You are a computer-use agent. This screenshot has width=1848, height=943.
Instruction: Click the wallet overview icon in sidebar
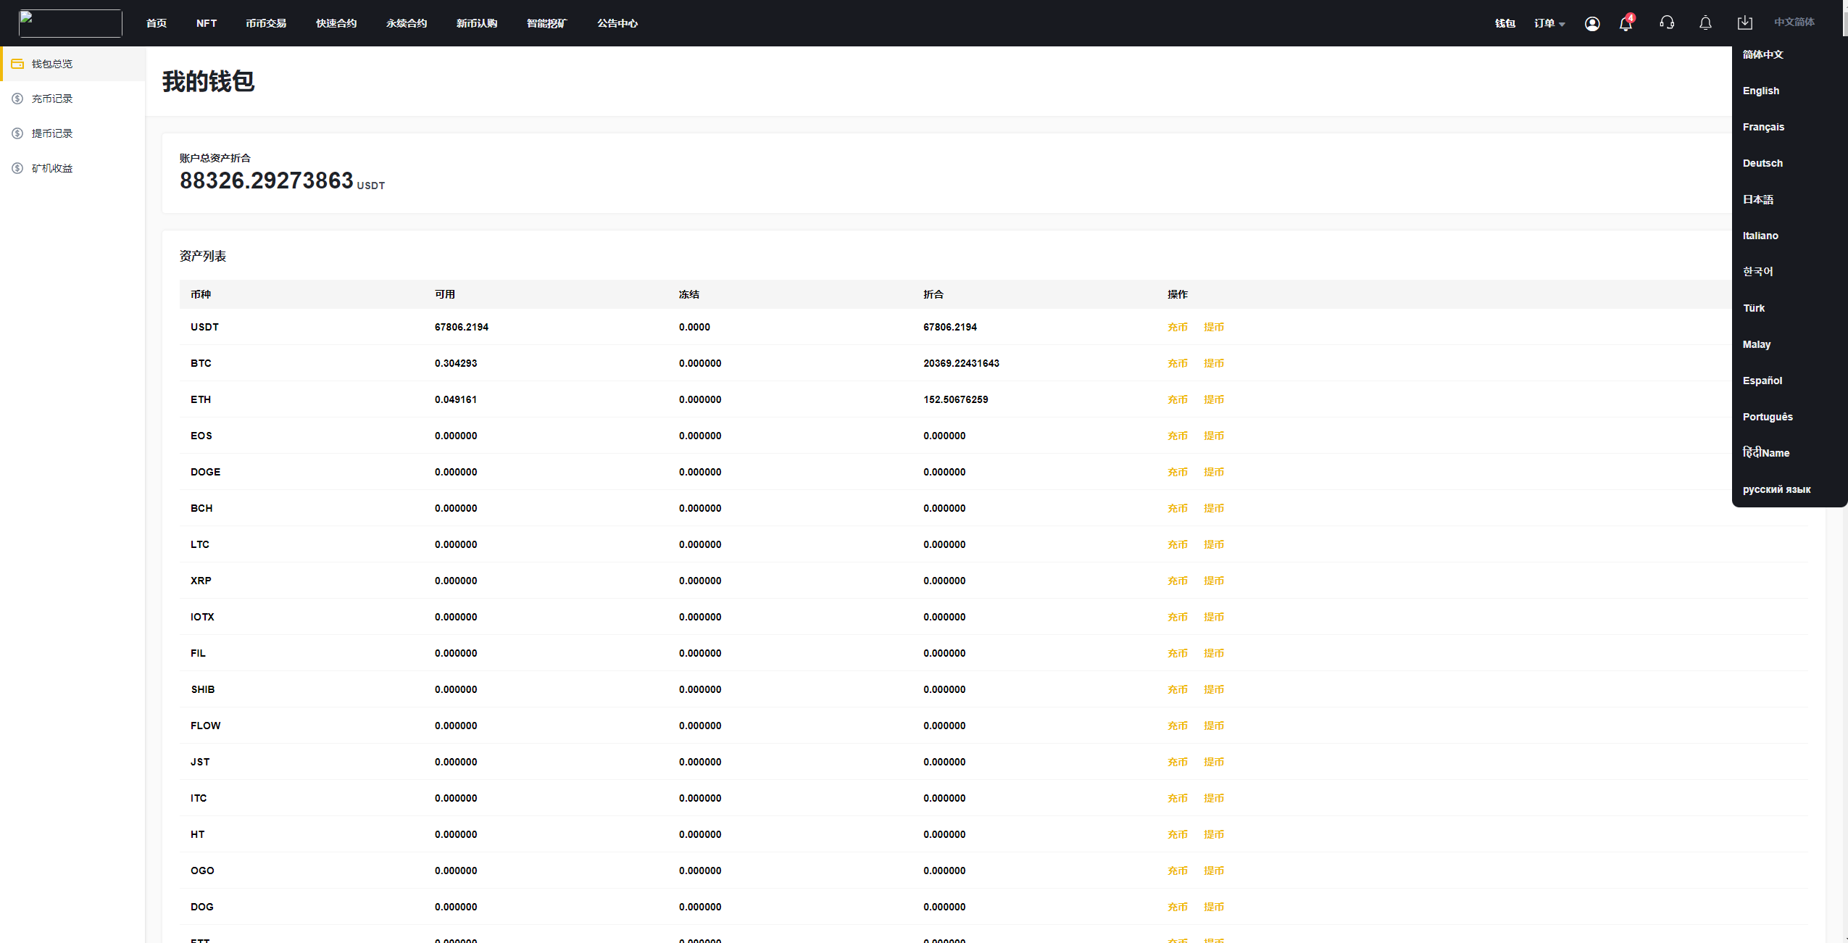(x=18, y=64)
